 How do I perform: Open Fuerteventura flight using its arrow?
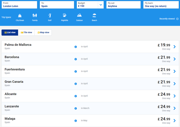click(175, 71)
